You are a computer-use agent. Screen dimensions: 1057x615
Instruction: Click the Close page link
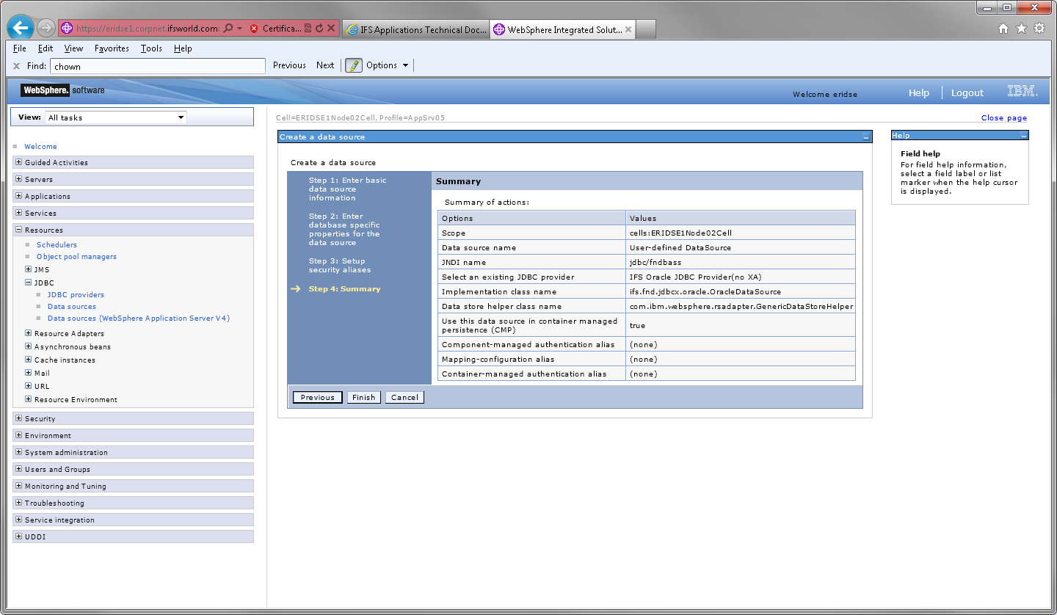tap(1004, 117)
